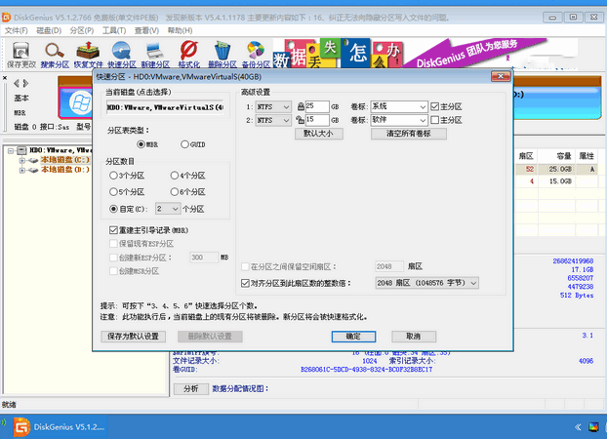
Task: Click the Default Size (默认大小) button
Action: pyautogui.click(x=318, y=134)
